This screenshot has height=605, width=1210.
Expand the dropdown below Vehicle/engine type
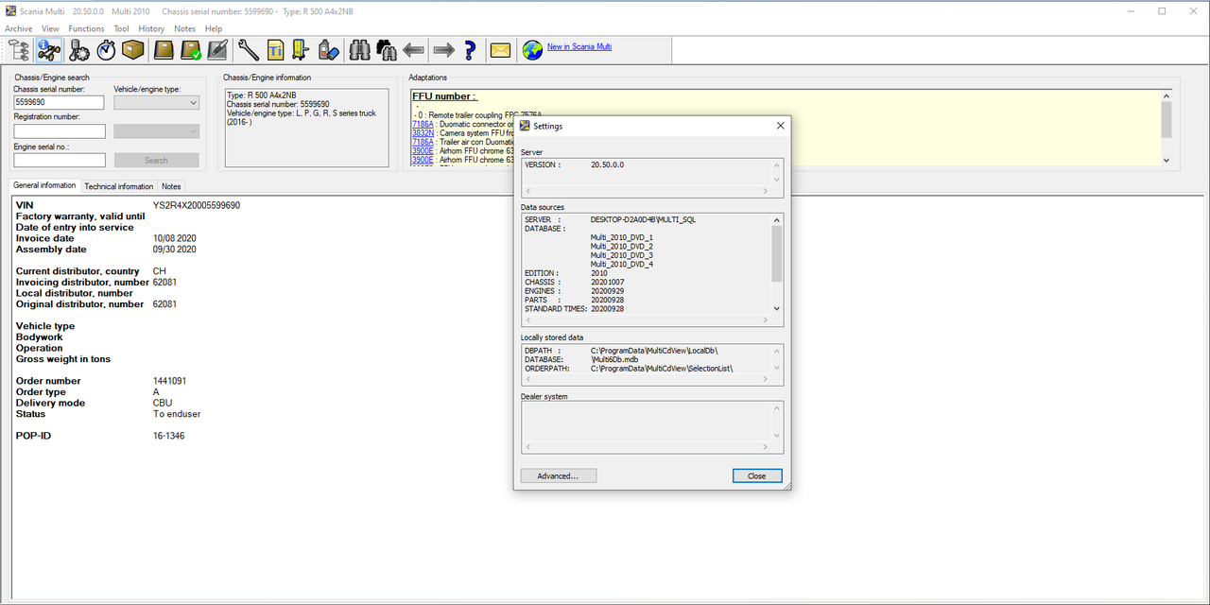(156, 131)
